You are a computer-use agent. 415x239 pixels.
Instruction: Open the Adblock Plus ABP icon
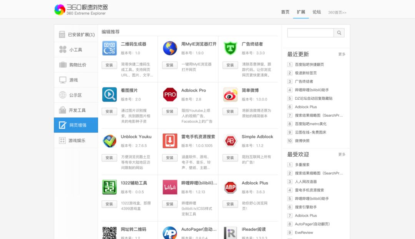(230, 187)
